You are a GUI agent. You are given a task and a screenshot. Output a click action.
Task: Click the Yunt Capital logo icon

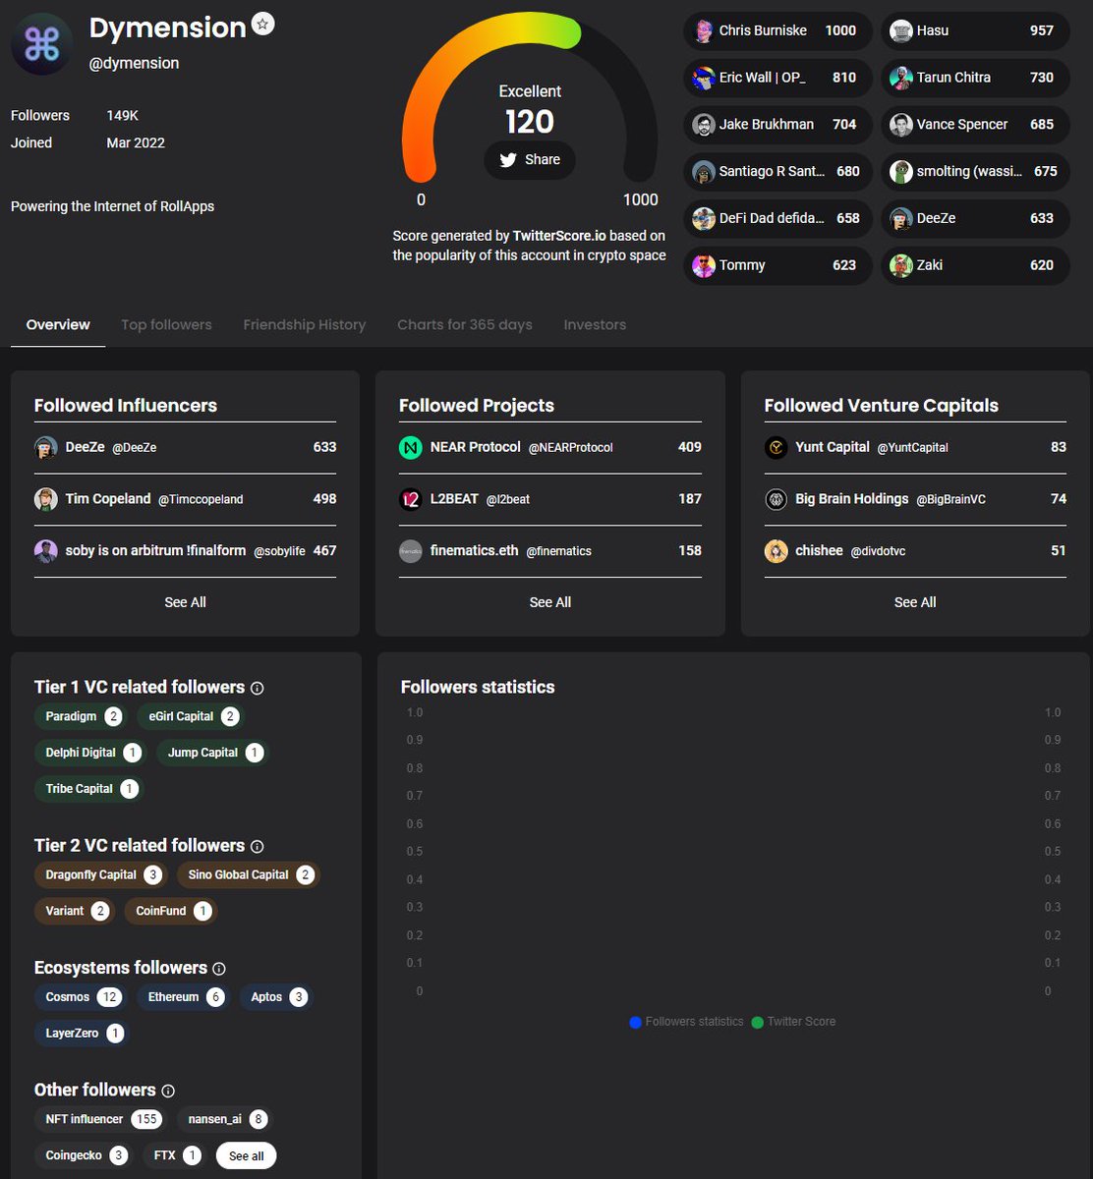777,448
